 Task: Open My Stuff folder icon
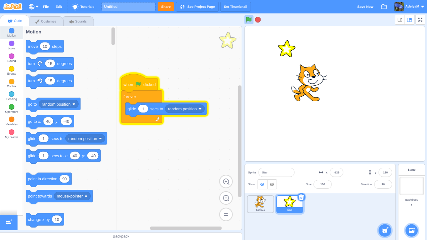[384, 7]
